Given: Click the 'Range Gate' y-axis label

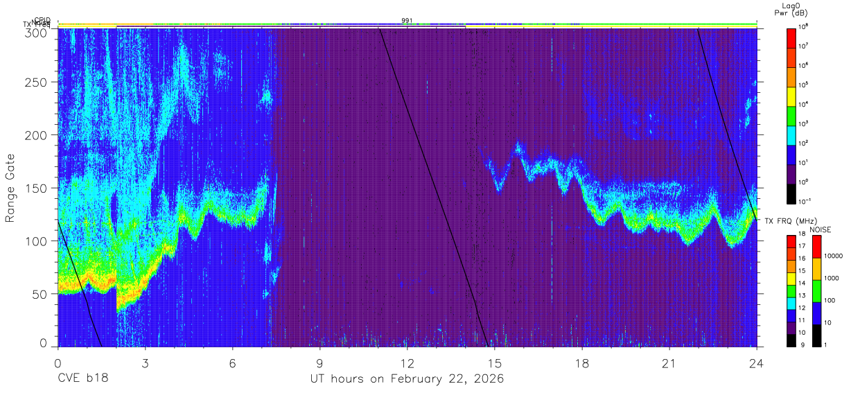Looking at the screenshot, I should [10, 188].
